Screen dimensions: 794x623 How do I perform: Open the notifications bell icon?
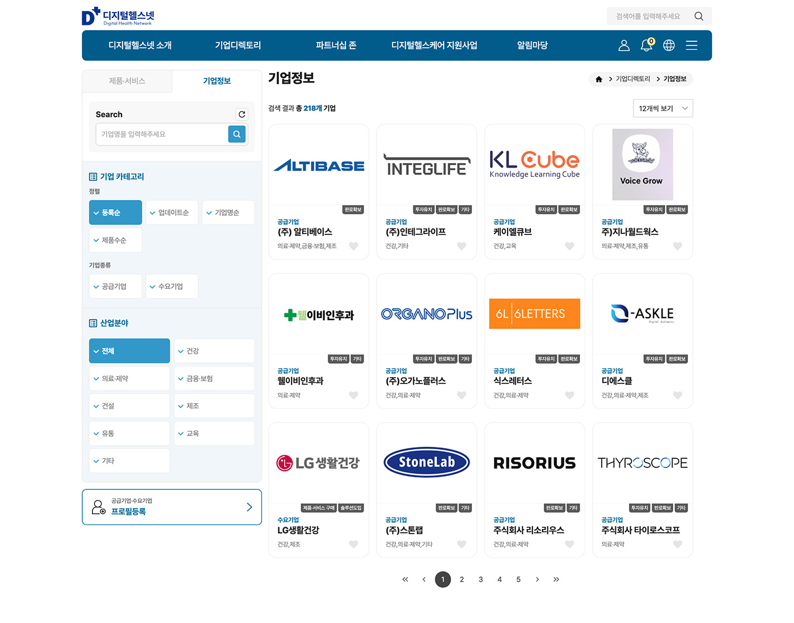(x=646, y=45)
